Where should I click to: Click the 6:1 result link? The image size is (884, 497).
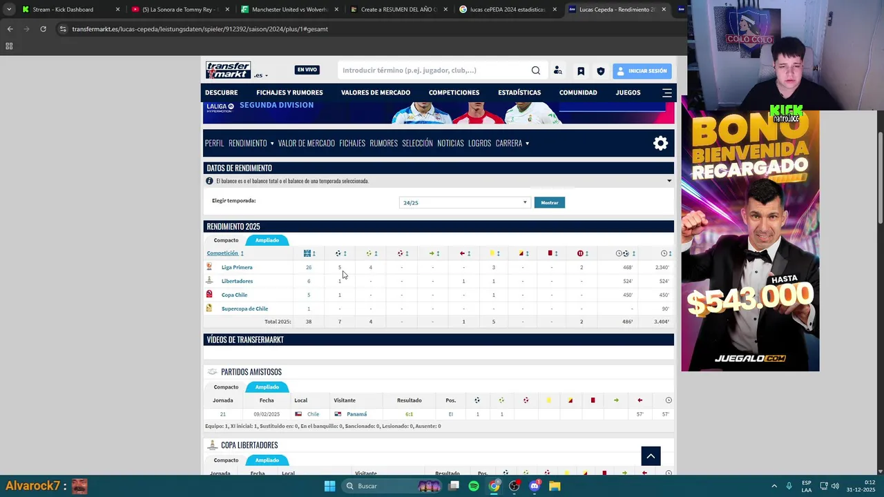(410, 414)
